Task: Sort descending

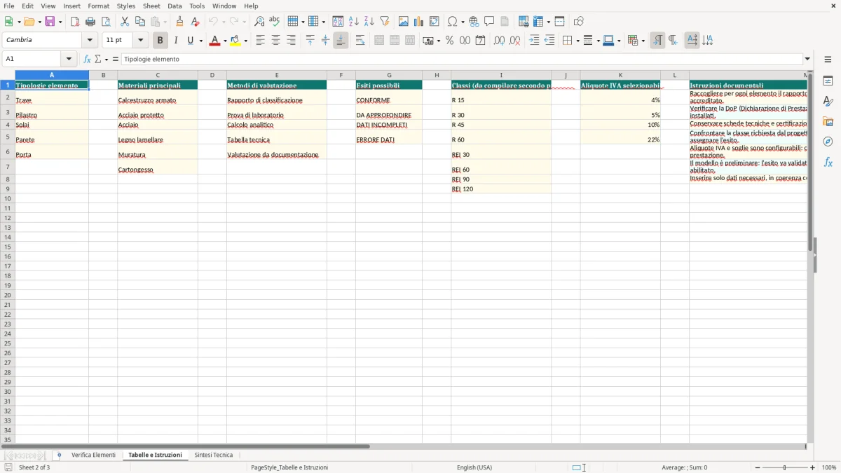Action: tap(369, 22)
